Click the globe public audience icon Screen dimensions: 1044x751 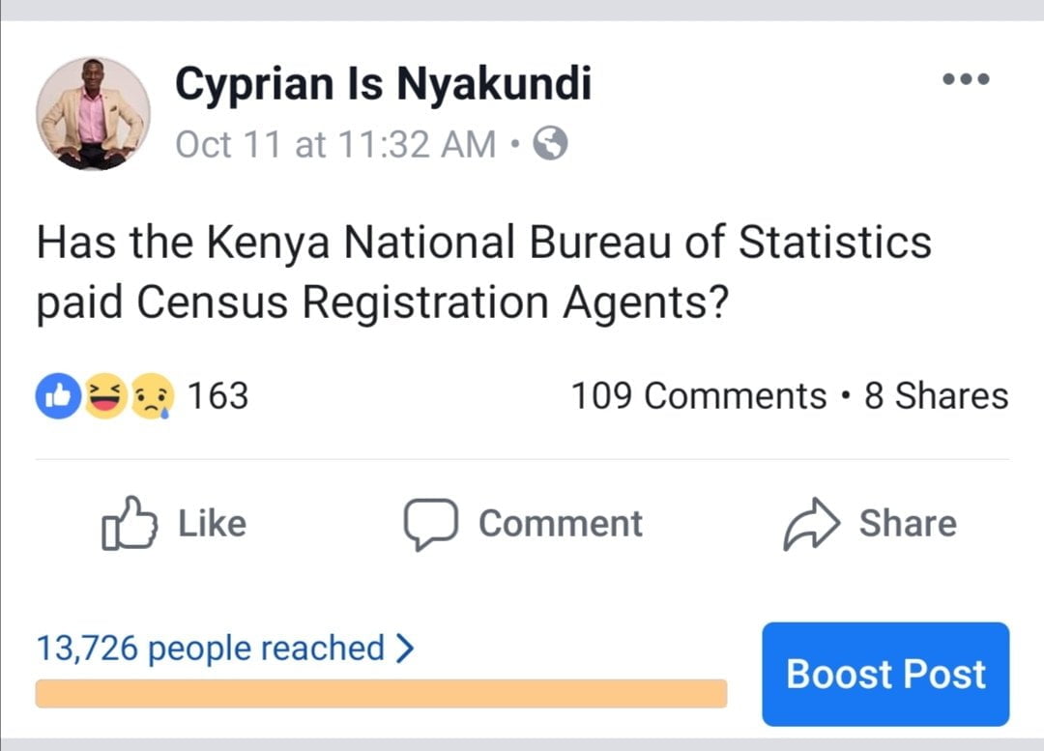pyautogui.click(x=551, y=145)
